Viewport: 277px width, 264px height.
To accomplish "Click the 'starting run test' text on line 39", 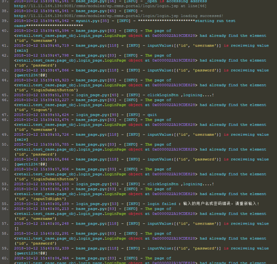I will (x=215, y=21).
